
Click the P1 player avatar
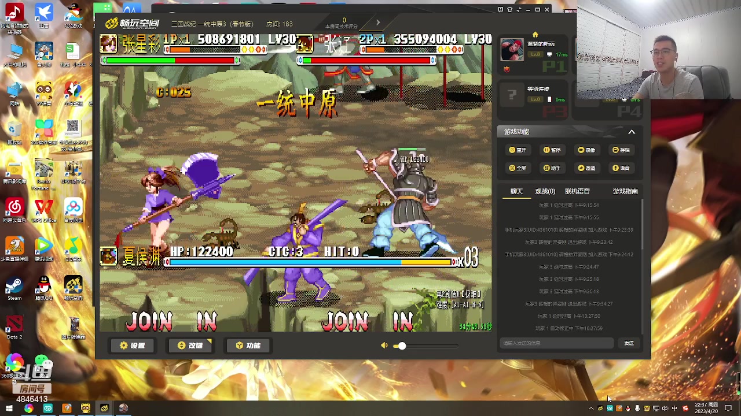(512, 50)
